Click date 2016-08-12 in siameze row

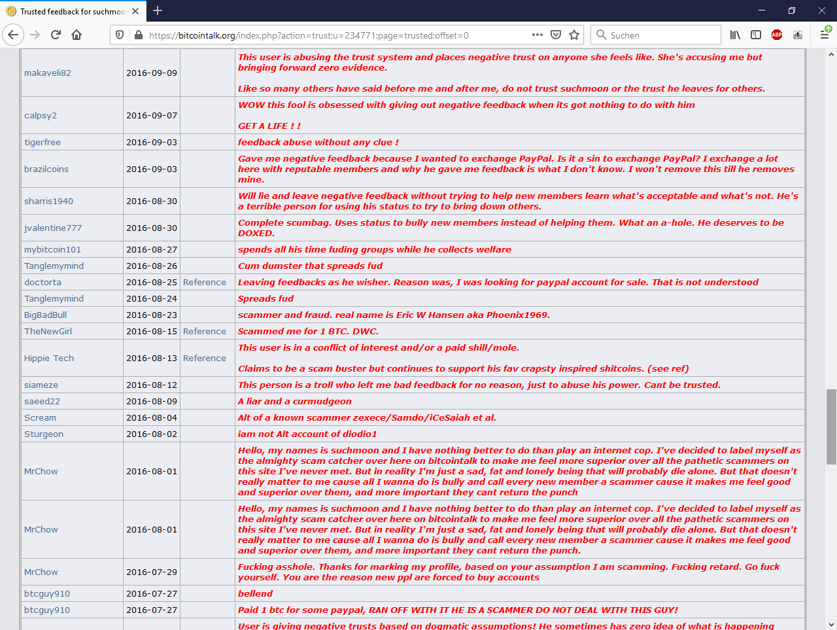[152, 385]
